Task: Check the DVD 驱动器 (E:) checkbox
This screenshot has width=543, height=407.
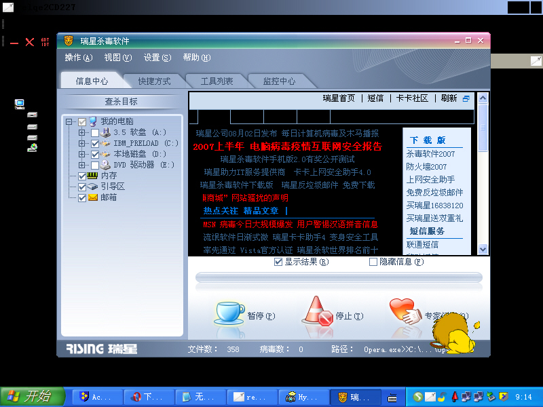Action: (95, 165)
